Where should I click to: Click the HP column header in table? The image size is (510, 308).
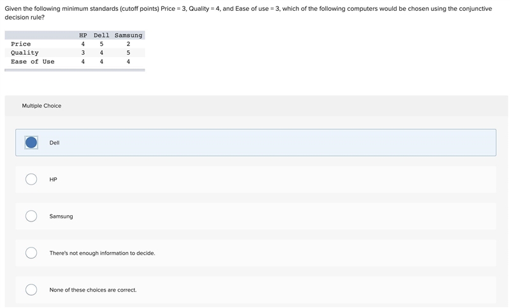pyautogui.click(x=83, y=35)
